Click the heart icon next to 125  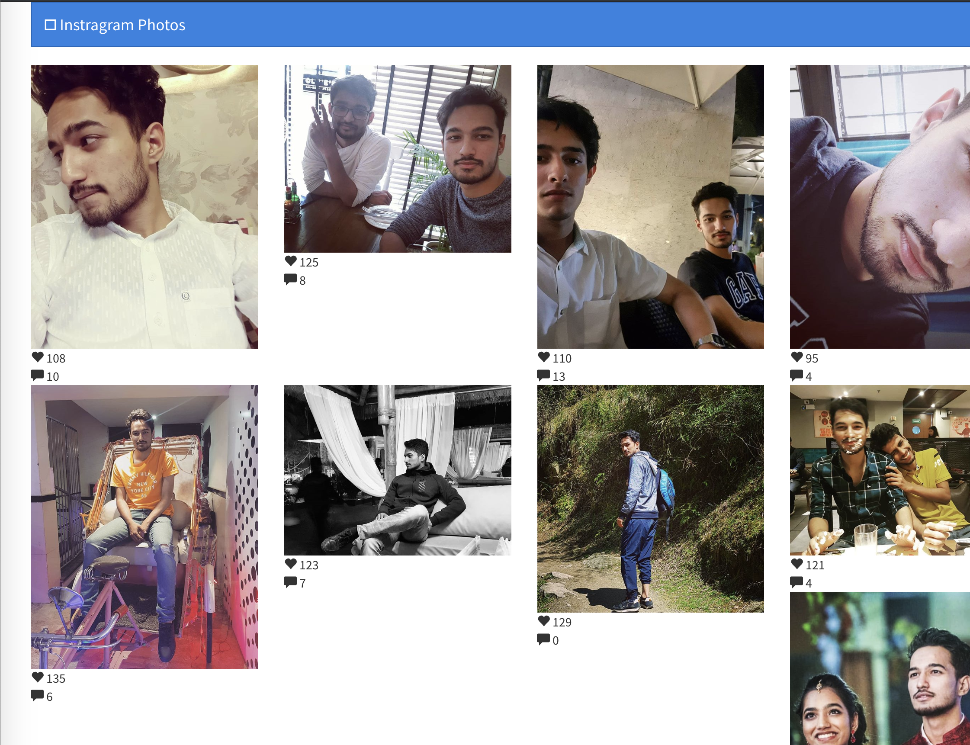click(x=290, y=261)
